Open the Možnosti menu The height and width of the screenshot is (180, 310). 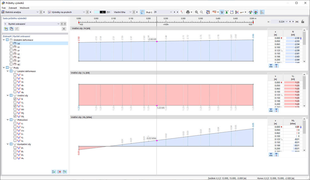click(25, 8)
